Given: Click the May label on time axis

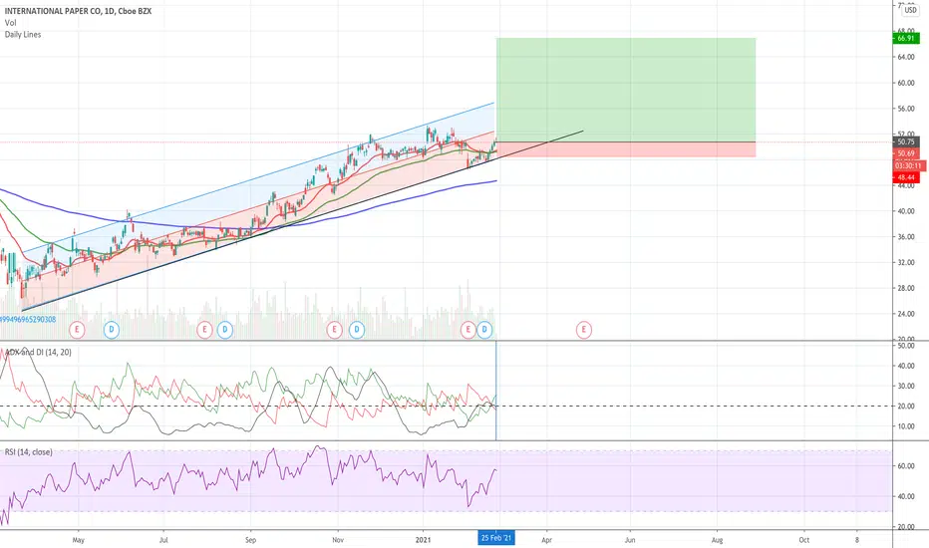Looking at the screenshot, I should coord(78,540).
